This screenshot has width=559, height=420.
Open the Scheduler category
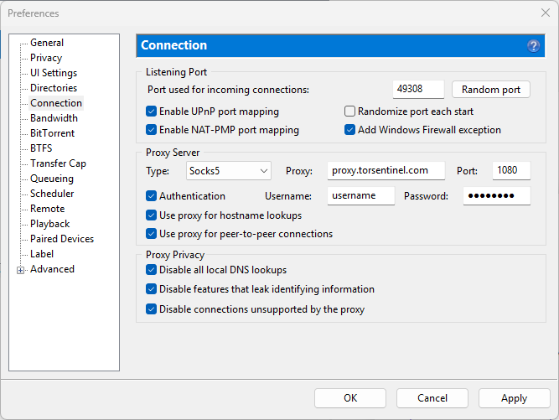52,194
